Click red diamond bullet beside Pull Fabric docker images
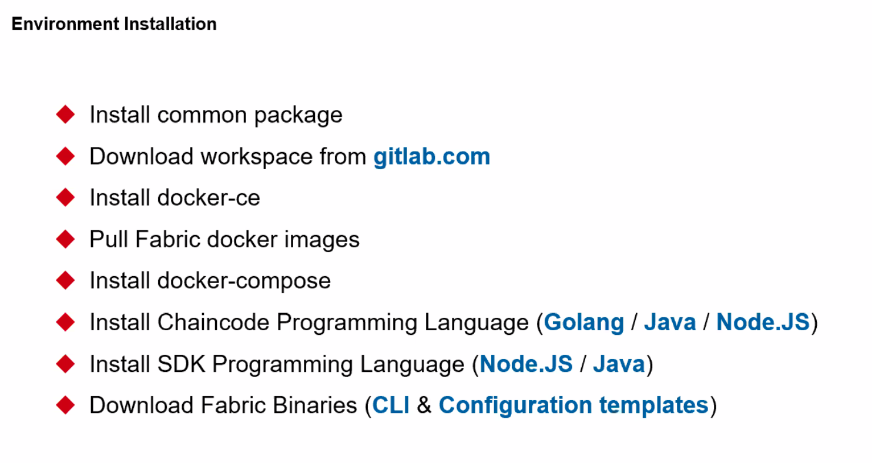The height and width of the screenshot is (463, 872). 65,239
